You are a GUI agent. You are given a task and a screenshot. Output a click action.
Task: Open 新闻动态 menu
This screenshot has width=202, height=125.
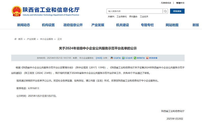[x=23, y=25]
